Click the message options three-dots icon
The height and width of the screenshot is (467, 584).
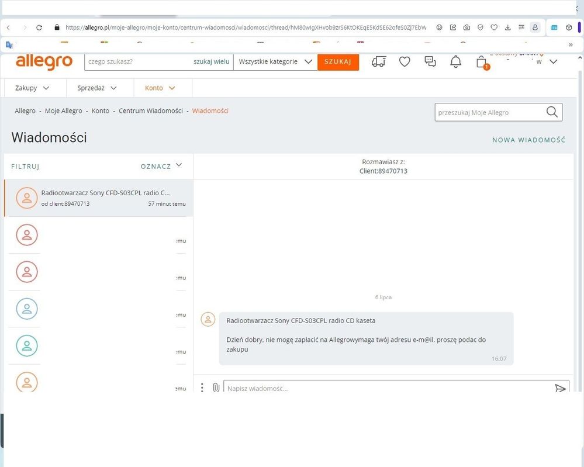click(x=202, y=388)
